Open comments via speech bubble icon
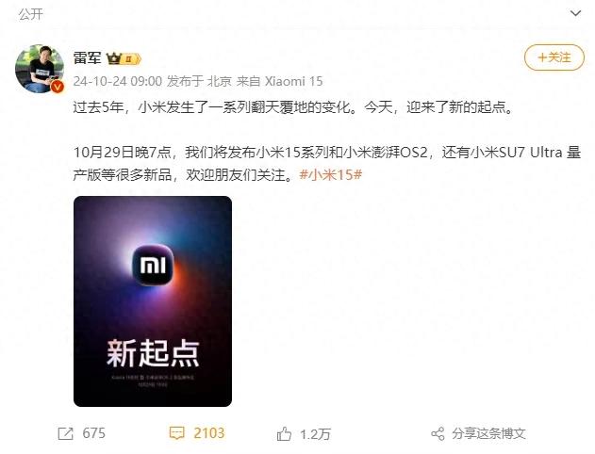Image resolution: width=595 pixels, height=454 pixels. pos(177,433)
